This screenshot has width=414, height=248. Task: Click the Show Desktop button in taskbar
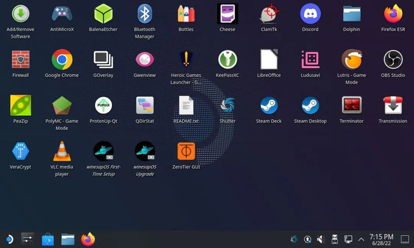[x=405, y=239]
